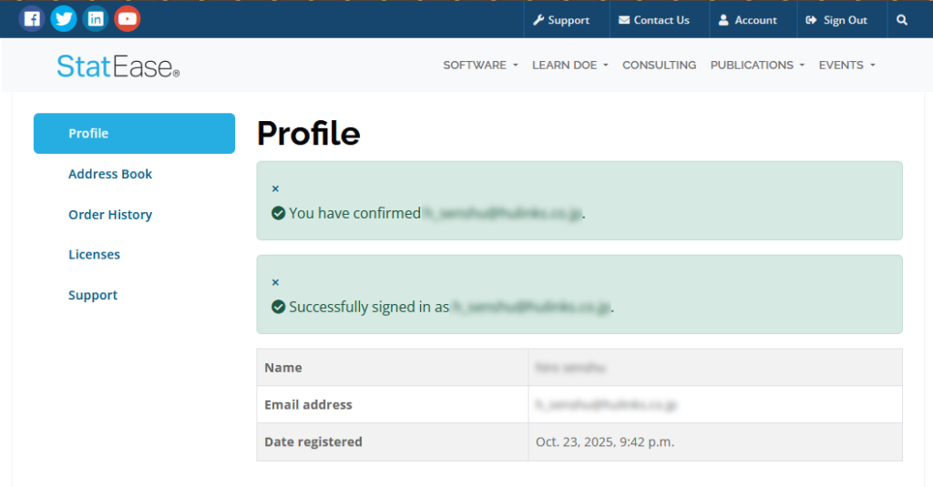Open the Events dropdown menu
The height and width of the screenshot is (487, 933).
[846, 66]
